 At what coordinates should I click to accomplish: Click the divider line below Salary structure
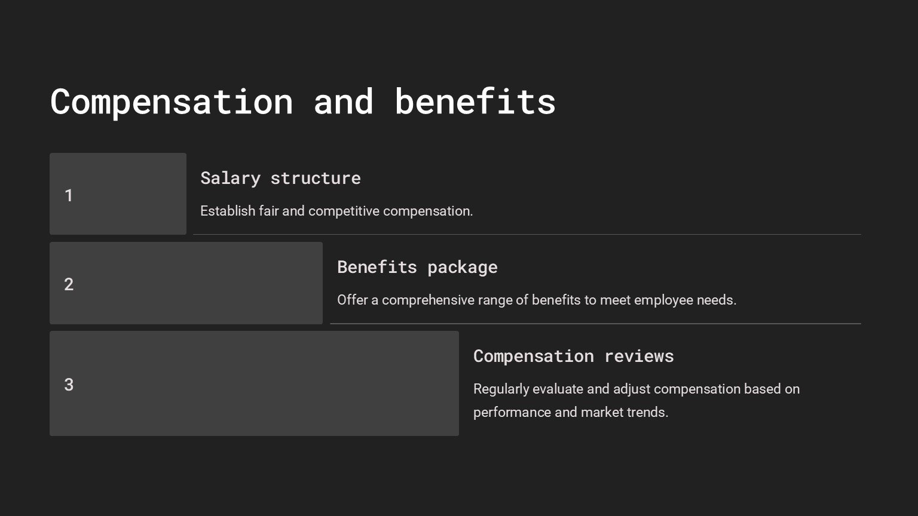click(x=526, y=235)
